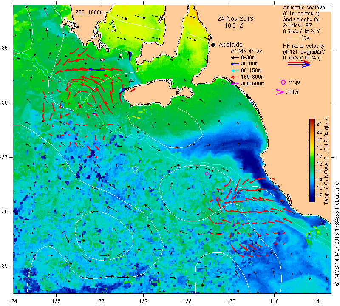The width and height of the screenshot is (340, 306).
Task: Click the magenta 300-600m legend arrow
Action: point(235,84)
